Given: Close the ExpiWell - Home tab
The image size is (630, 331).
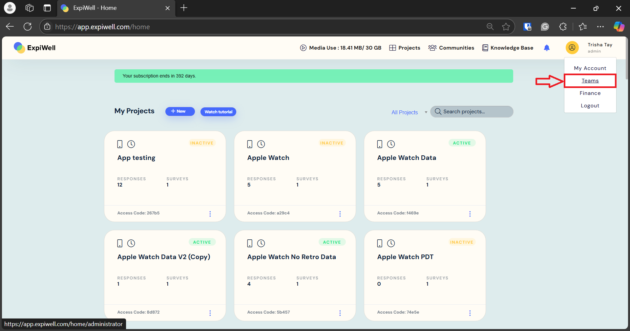Looking at the screenshot, I should 168,8.
